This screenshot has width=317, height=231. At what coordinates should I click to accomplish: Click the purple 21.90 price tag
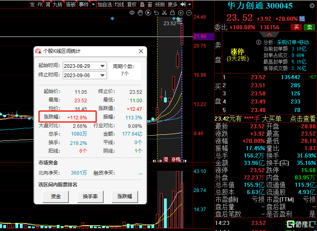(204, 37)
